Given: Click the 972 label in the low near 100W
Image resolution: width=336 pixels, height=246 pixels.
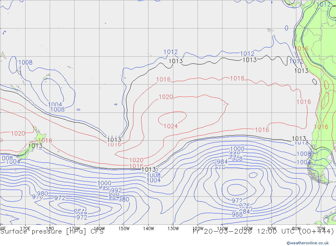Looking at the screenshot, I should click(237, 201).
